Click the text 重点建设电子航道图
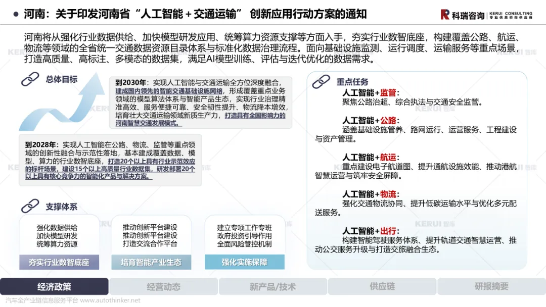The width and height of the screenshot is (546, 307). pyautogui.click(x=376, y=167)
